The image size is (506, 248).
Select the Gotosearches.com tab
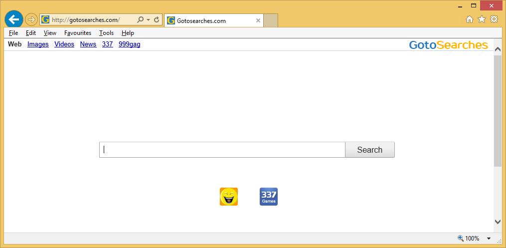(x=214, y=20)
